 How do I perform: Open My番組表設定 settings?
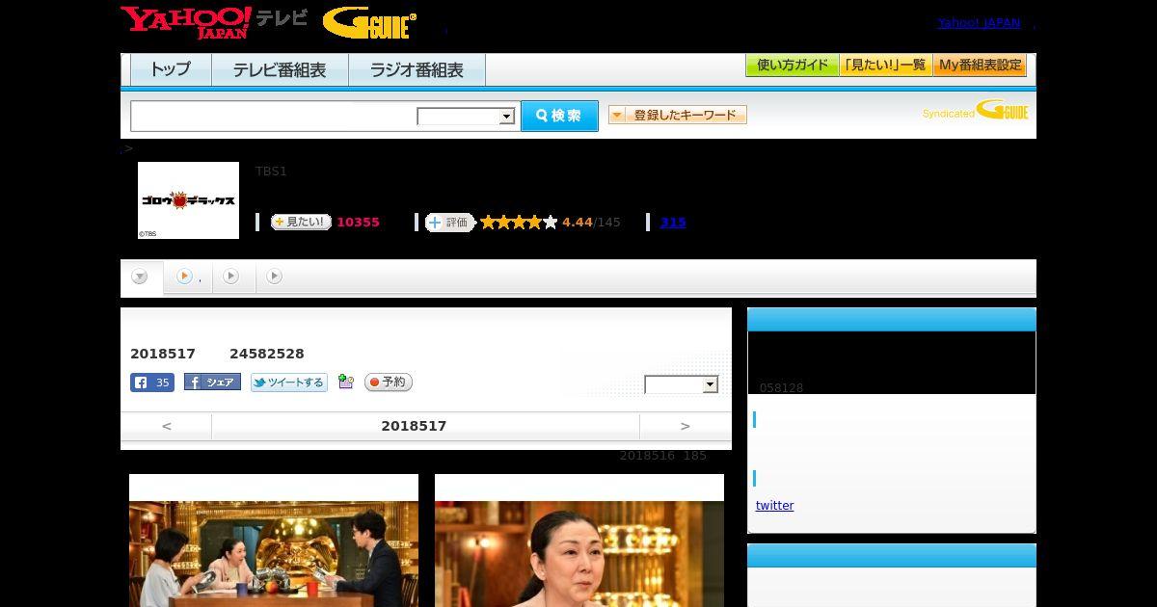click(x=980, y=66)
